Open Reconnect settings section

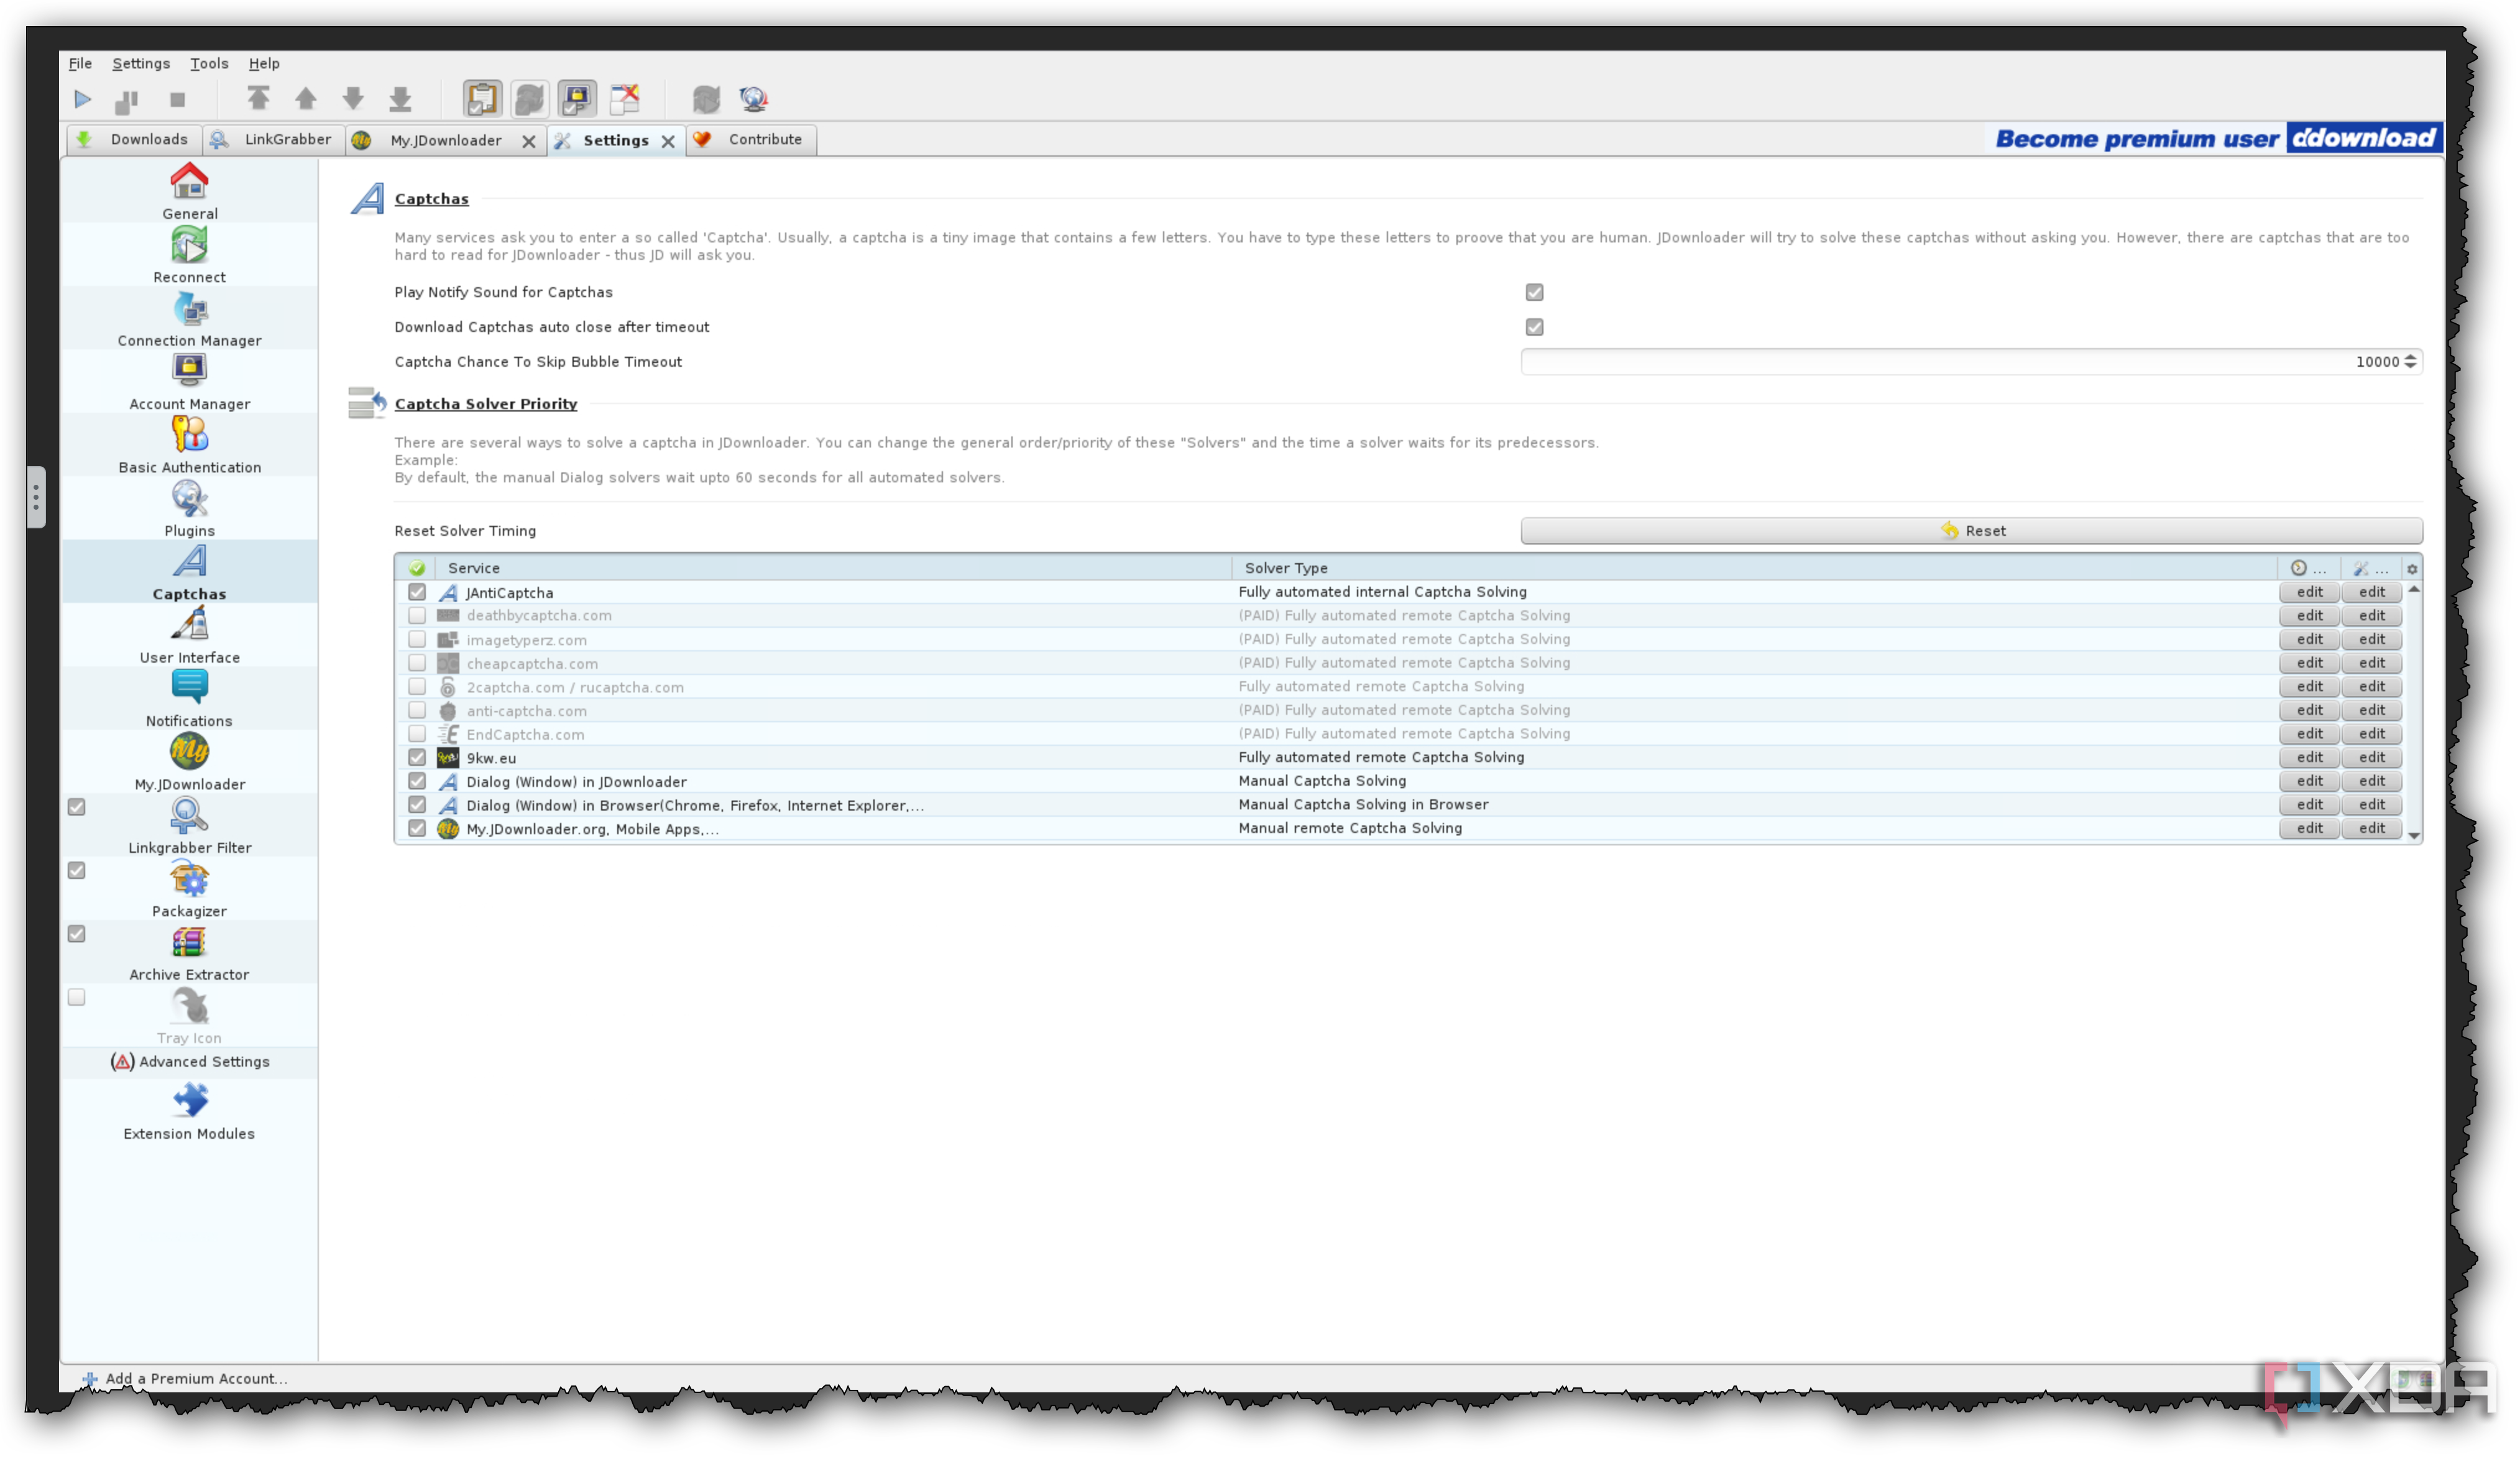190,255
